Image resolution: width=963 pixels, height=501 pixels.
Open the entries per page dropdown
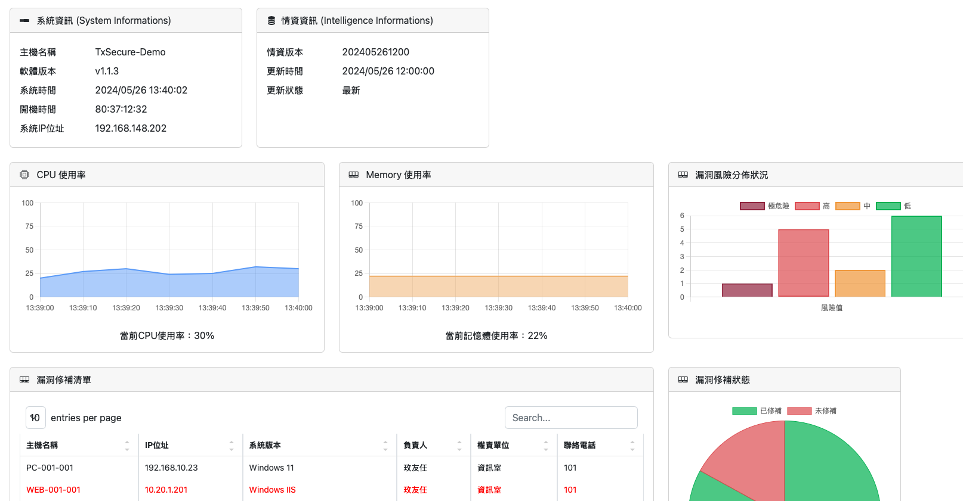[36, 418]
